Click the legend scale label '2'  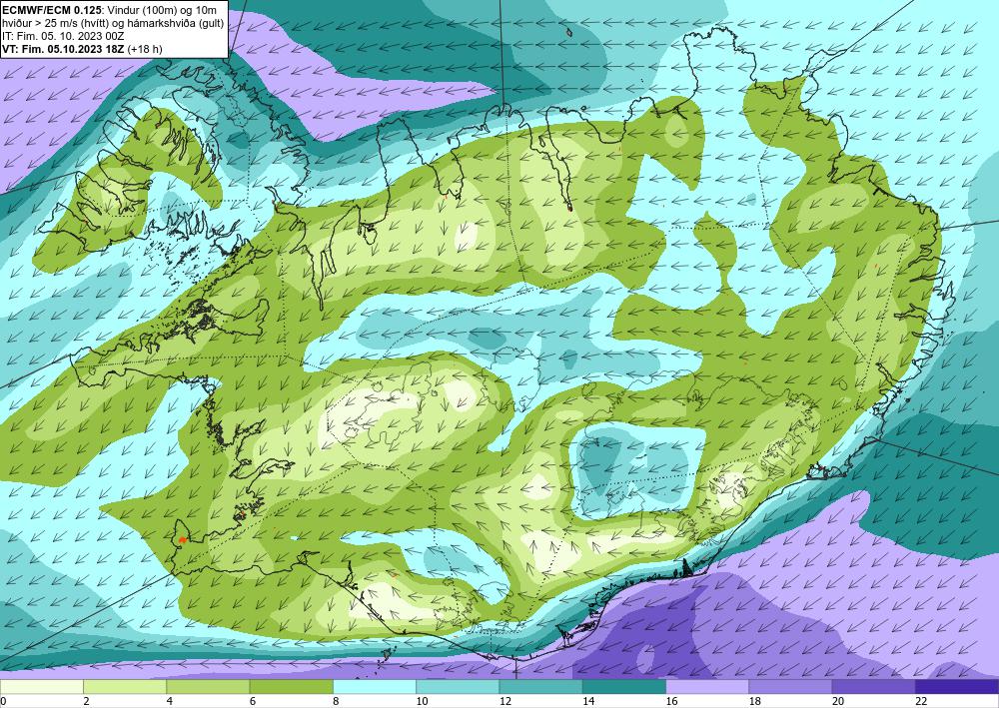(86, 701)
